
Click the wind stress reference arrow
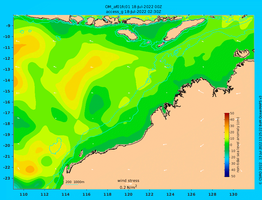click(x=129, y=184)
